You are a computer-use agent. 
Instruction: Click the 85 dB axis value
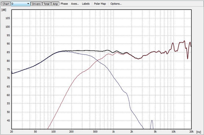[x=8, y=52]
